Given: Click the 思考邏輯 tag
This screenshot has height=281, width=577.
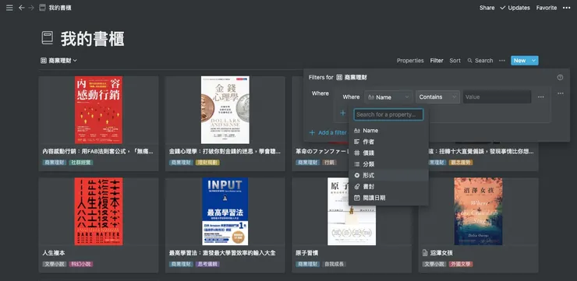Looking at the screenshot, I should coord(207,264).
